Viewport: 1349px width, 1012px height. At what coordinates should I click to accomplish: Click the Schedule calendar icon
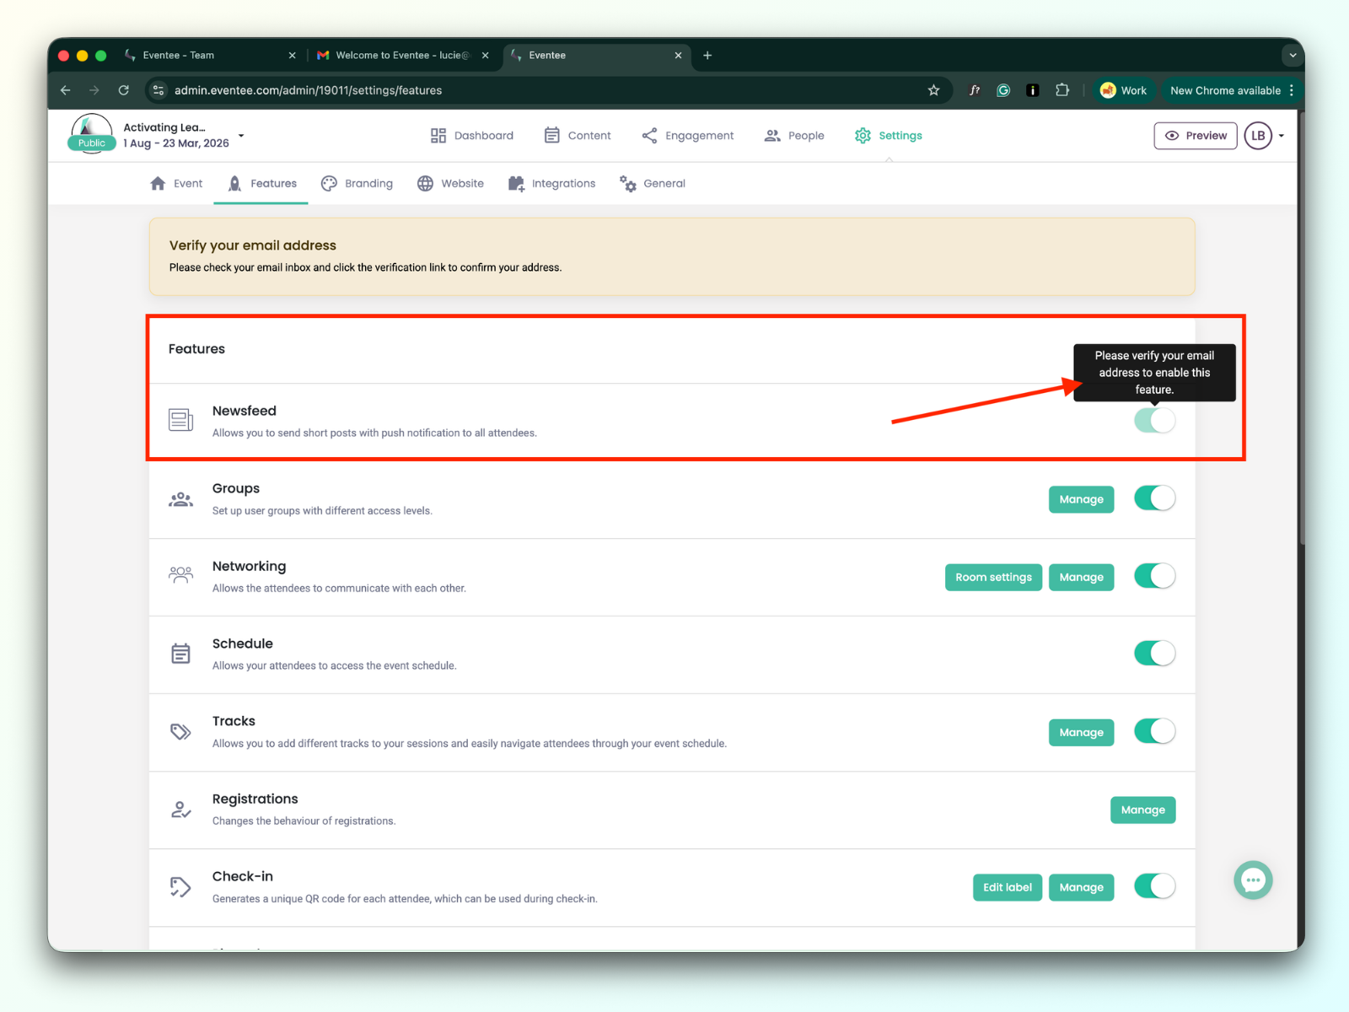181,654
